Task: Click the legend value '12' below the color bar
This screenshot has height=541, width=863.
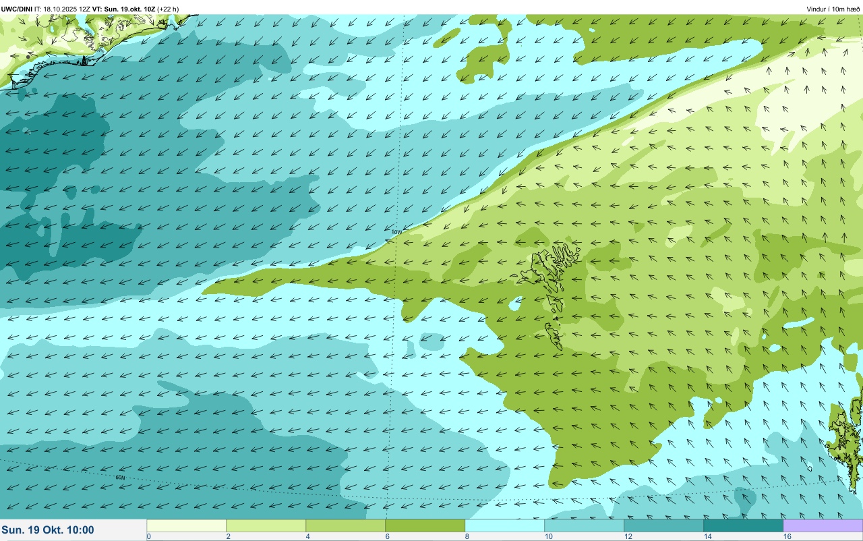Action: click(x=628, y=536)
